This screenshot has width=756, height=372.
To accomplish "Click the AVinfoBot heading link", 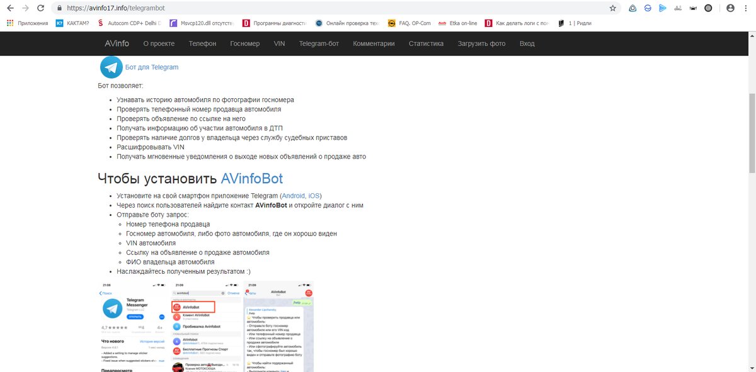I will pos(251,178).
